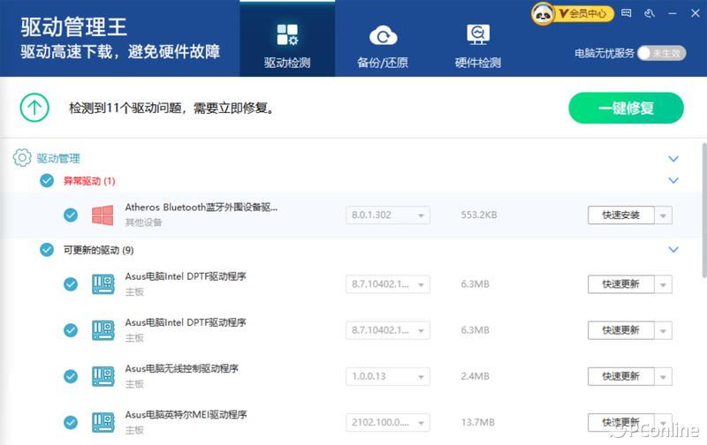
Task: Click the 13.7MB size value
Action: click(x=477, y=422)
